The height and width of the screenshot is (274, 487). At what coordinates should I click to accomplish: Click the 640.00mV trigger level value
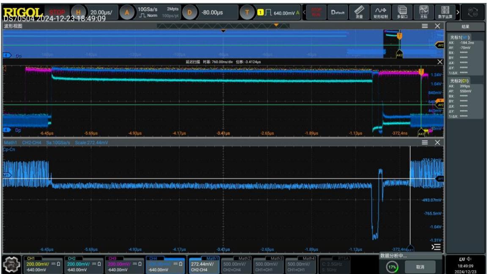coord(284,13)
